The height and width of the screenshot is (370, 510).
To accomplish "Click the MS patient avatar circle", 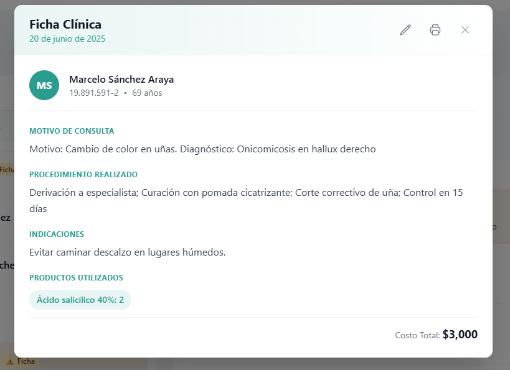I will 44,85.
